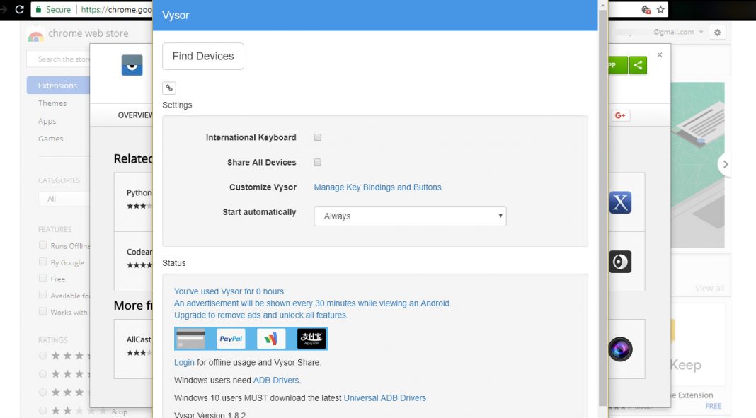This screenshot has width=756, height=418.
Task: Click the green Share button on extension page
Action: pyautogui.click(x=638, y=64)
